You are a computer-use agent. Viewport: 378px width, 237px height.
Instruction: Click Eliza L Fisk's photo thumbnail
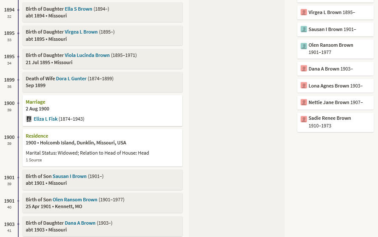point(28,119)
